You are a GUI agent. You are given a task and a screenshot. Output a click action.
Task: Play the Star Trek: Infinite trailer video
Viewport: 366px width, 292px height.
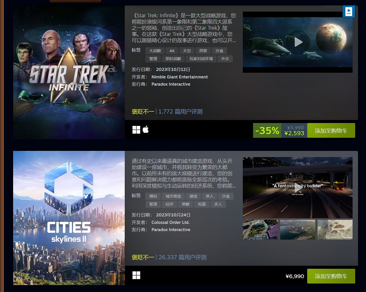298,42
